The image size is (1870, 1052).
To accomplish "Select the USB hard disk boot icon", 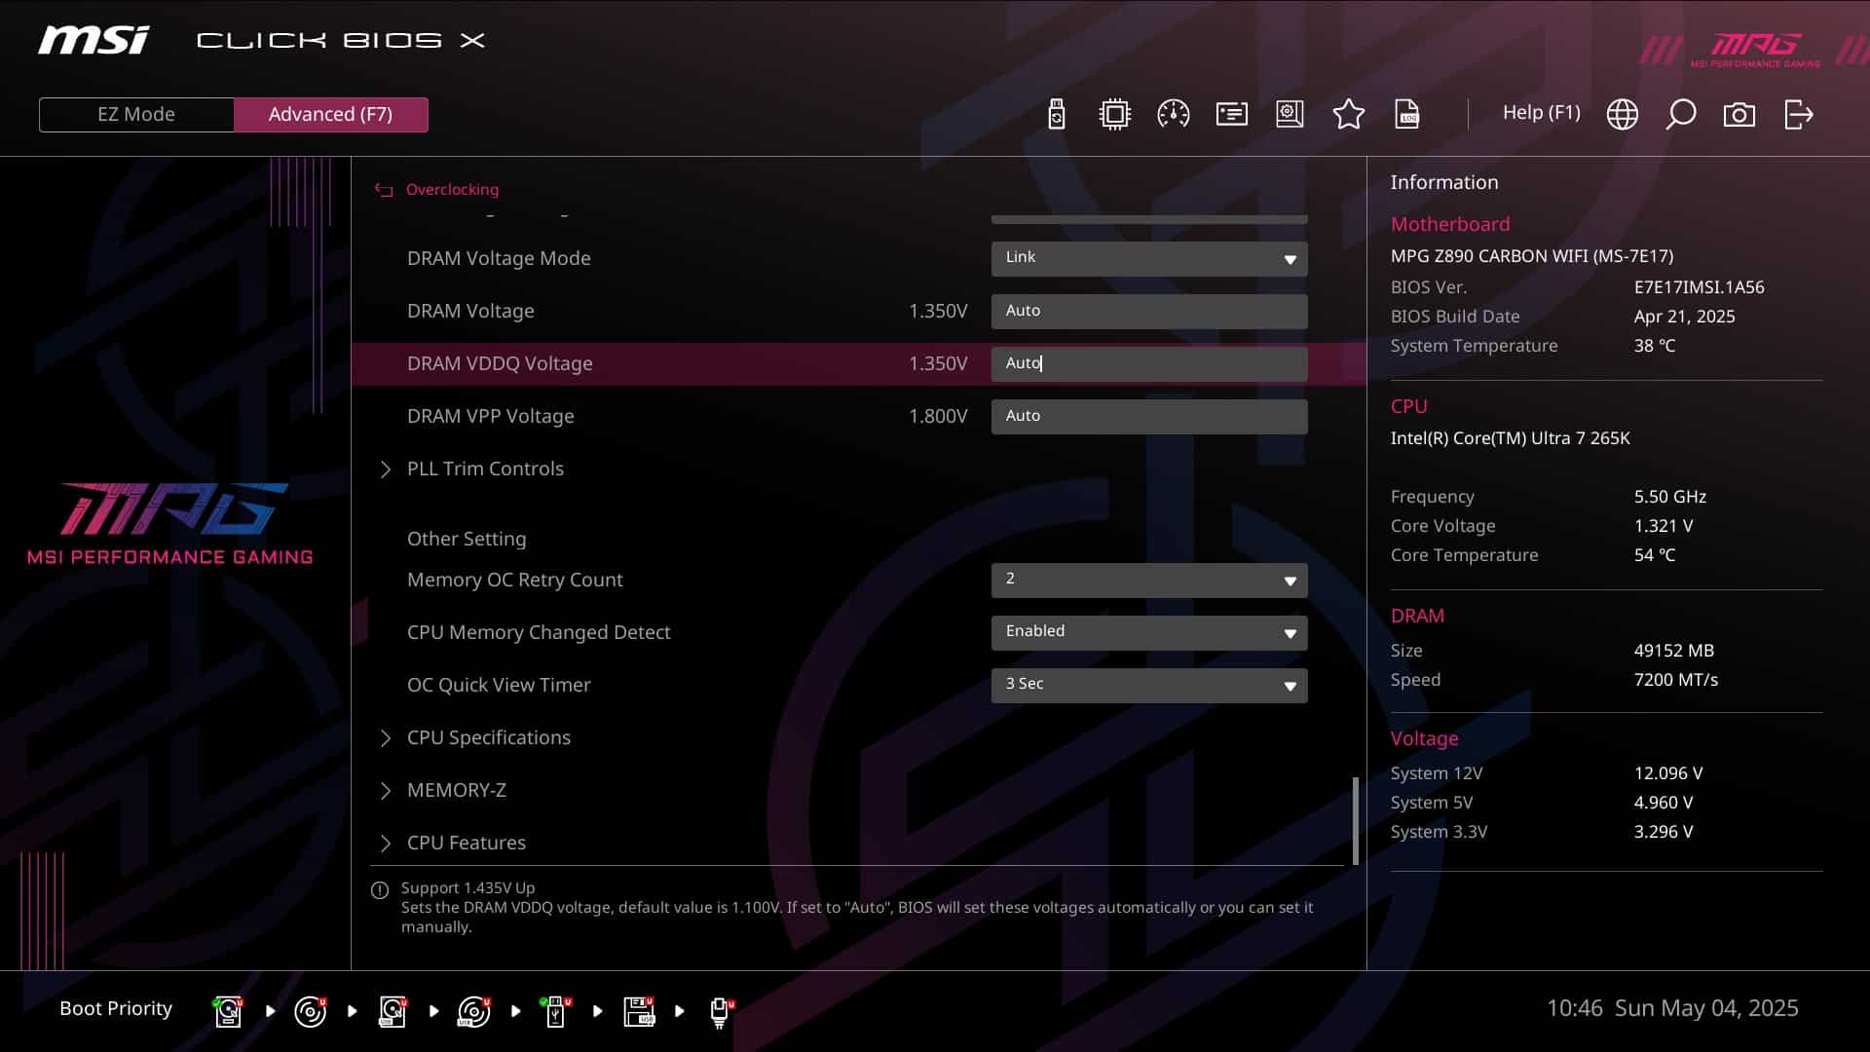I will point(393,1011).
